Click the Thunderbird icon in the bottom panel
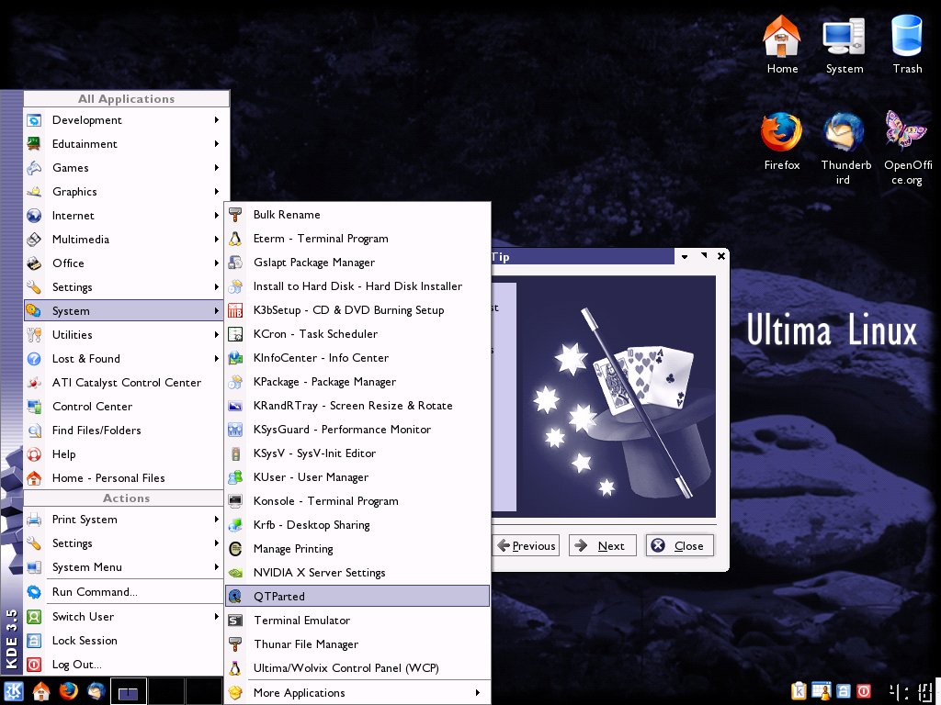The width and height of the screenshot is (941, 705). click(96, 691)
